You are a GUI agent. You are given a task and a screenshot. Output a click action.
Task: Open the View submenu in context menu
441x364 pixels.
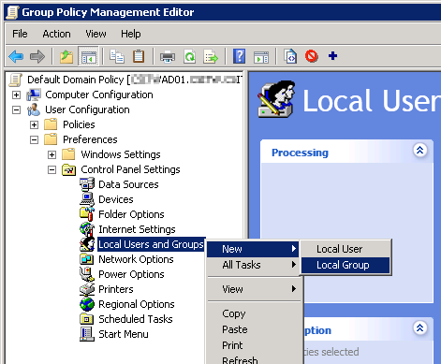point(254,289)
